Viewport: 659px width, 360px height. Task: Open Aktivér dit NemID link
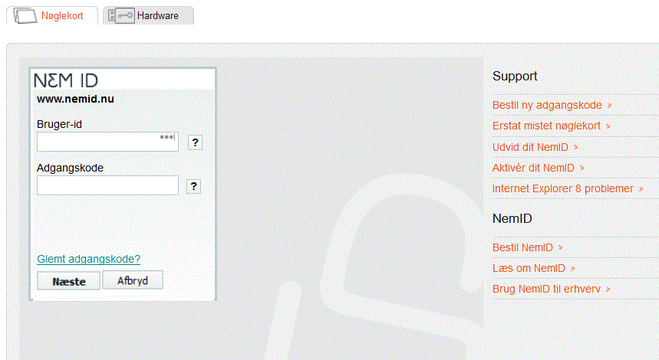point(533,168)
